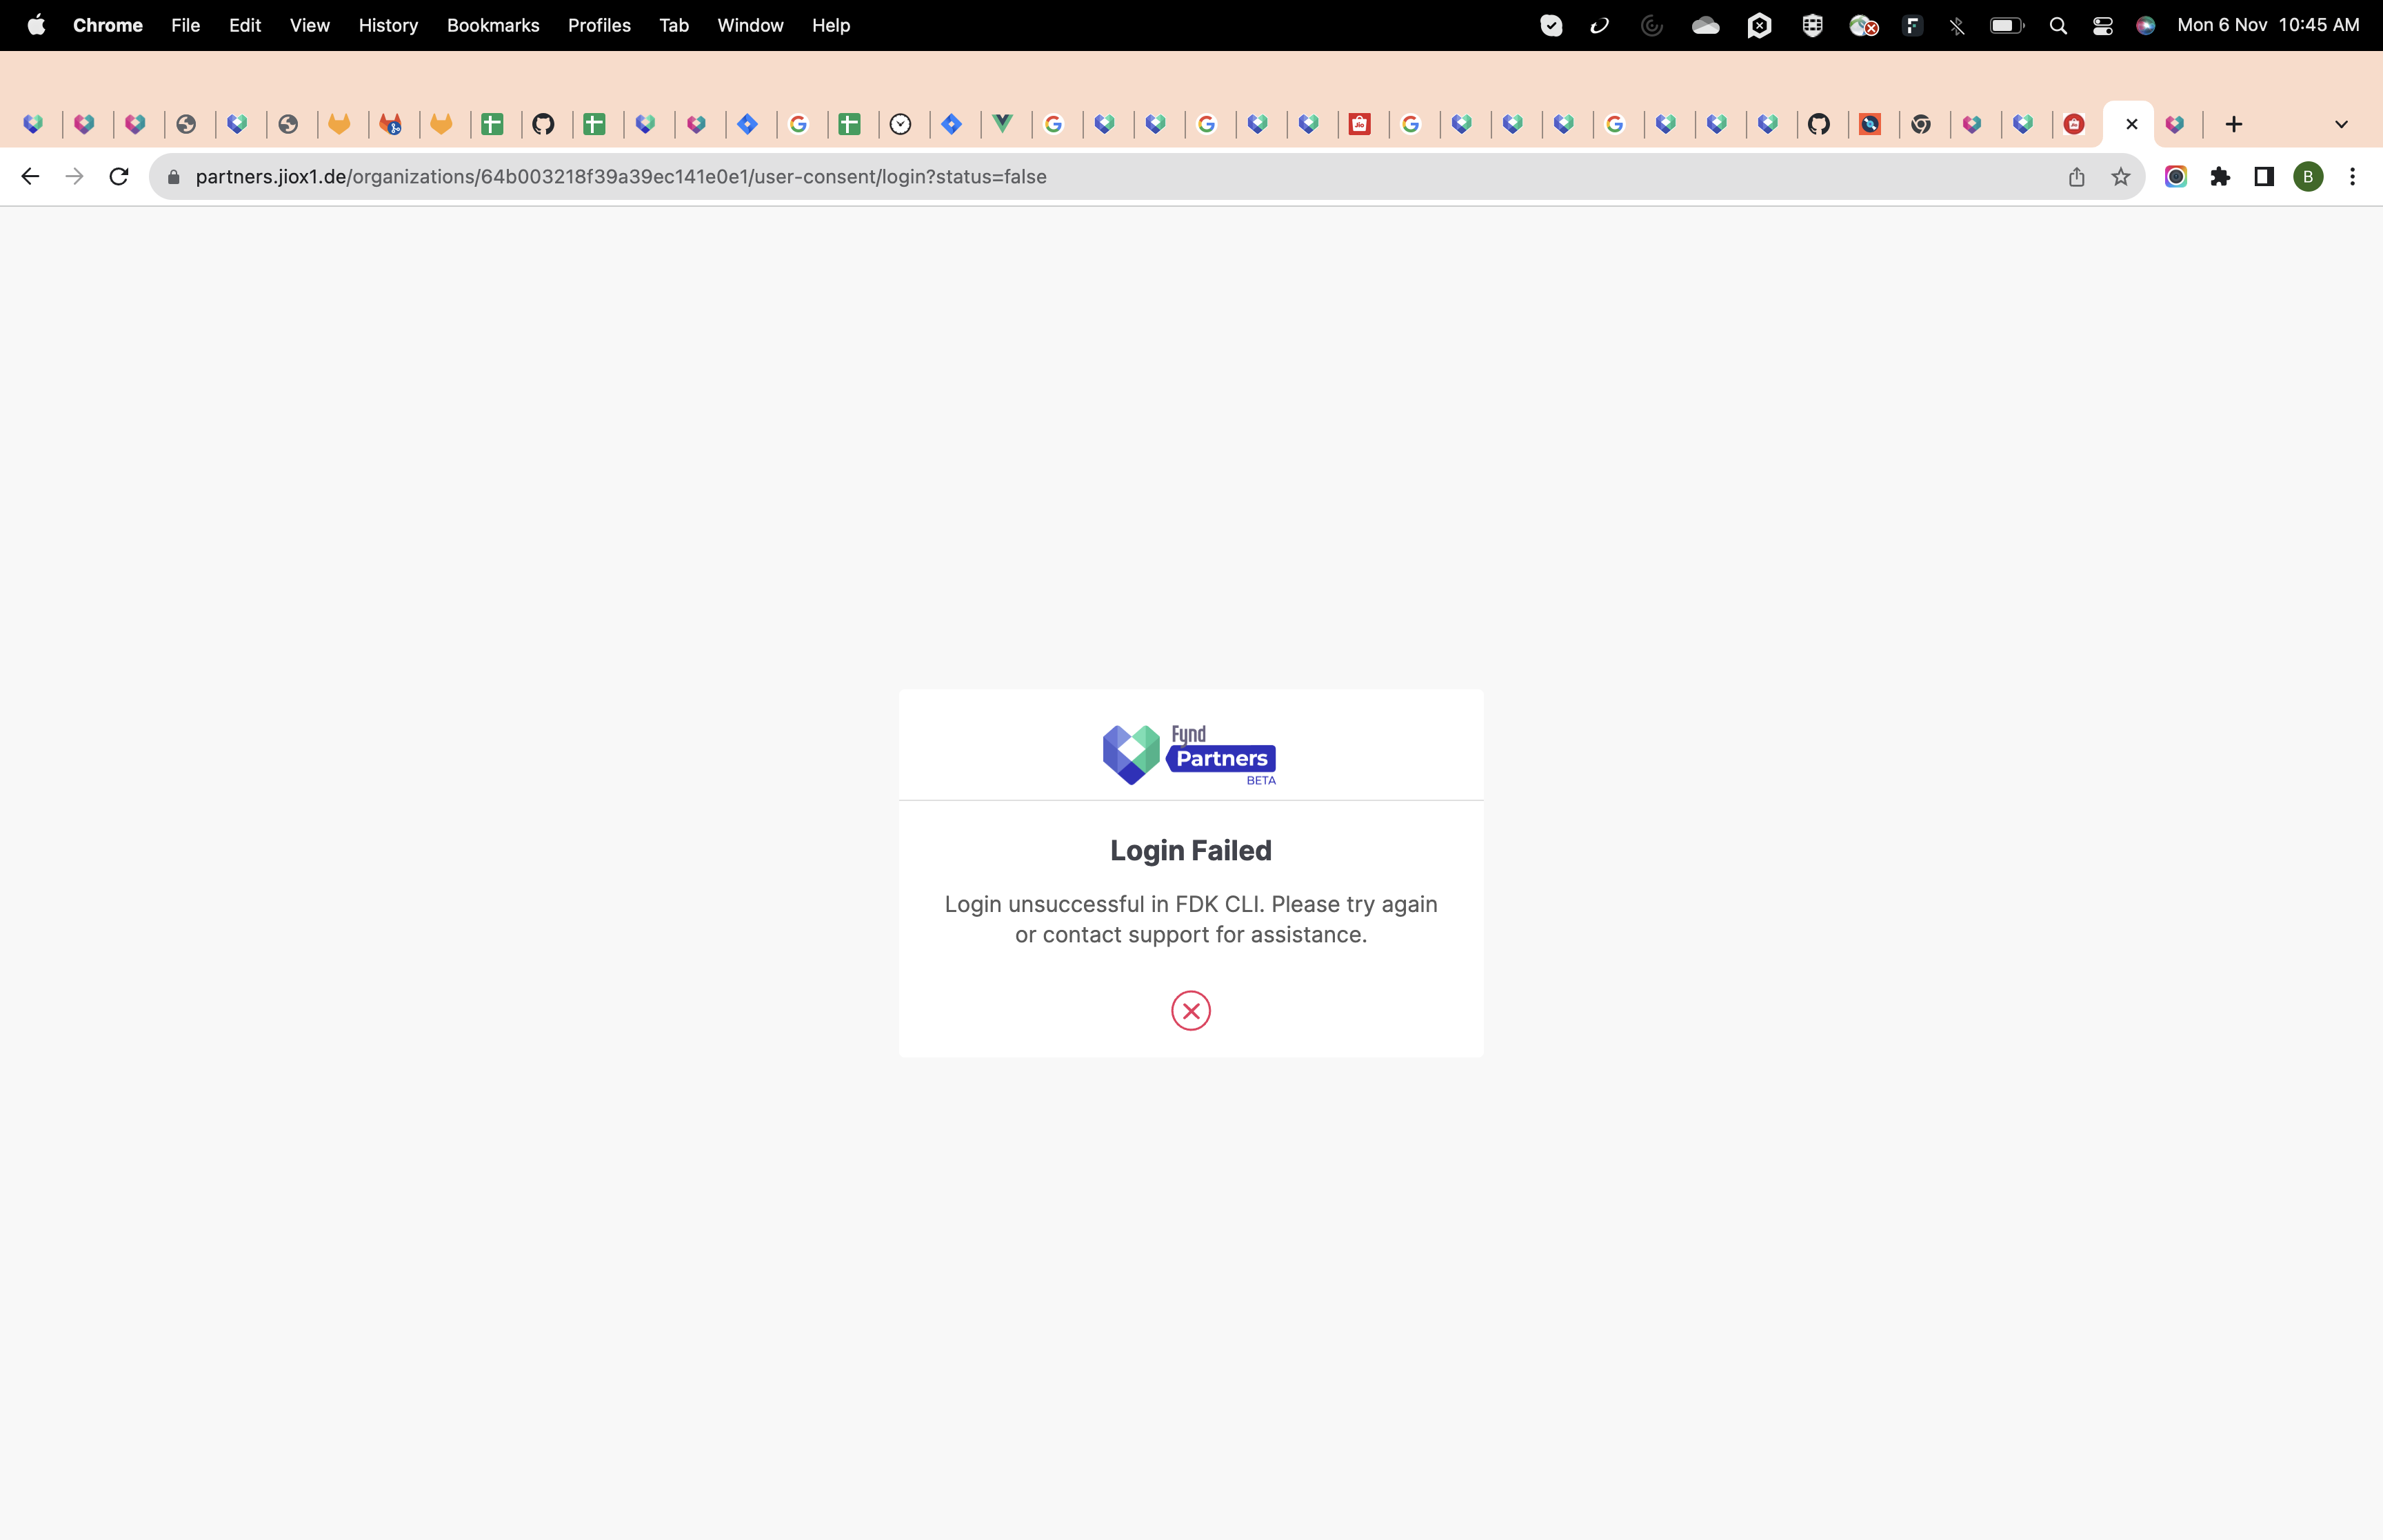Screen dimensions: 2383x1540
Task: Open Chrome's three-dot menu
Action: coord(2352,177)
